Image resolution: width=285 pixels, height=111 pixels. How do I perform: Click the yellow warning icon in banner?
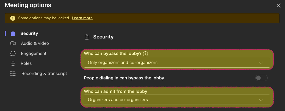(x=12, y=18)
